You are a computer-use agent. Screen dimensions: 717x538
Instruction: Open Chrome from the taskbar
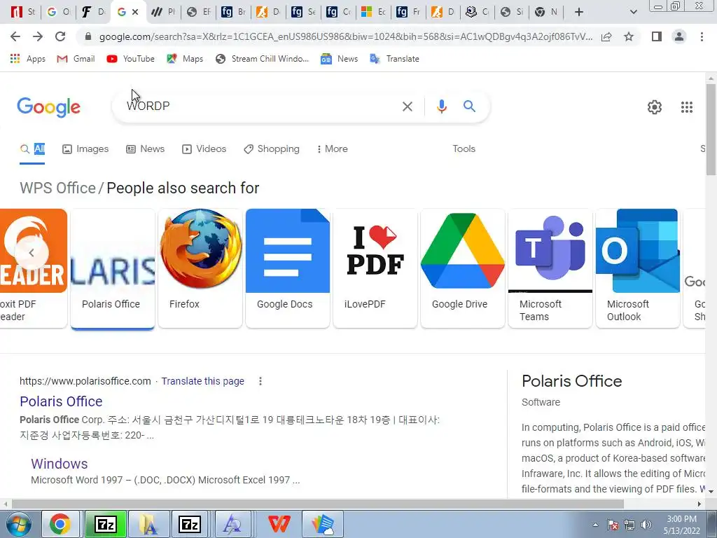pos(60,524)
